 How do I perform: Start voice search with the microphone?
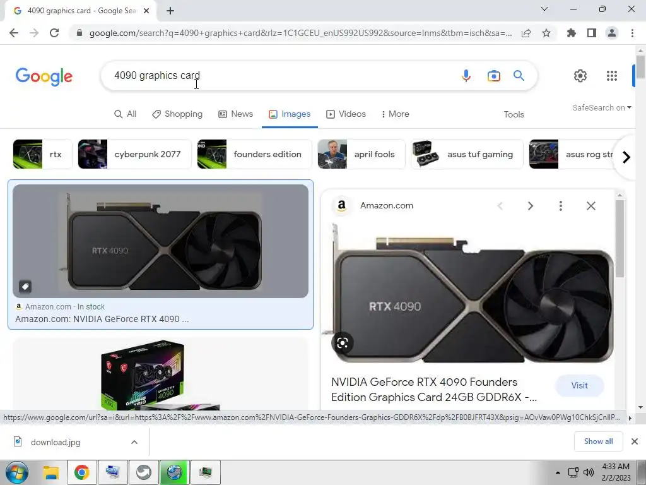pos(466,76)
